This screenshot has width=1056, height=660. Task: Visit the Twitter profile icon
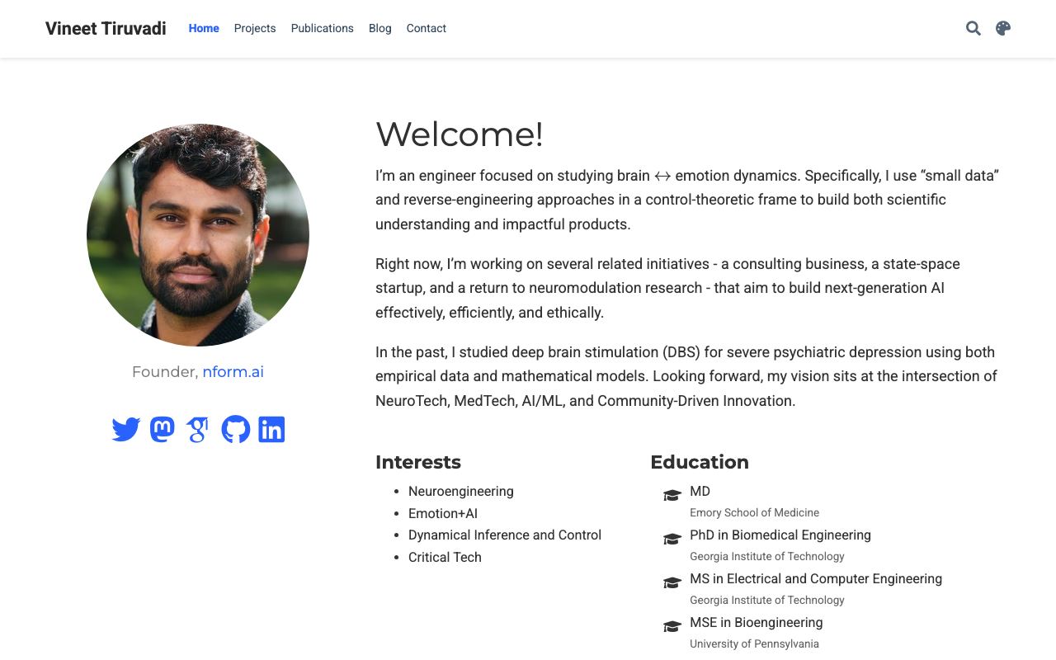coord(126,429)
